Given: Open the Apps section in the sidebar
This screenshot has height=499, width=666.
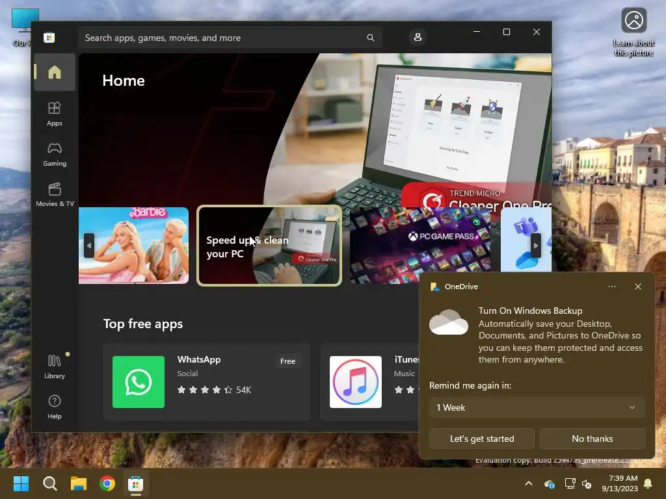Looking at the screenshot, I should [55, 114].
